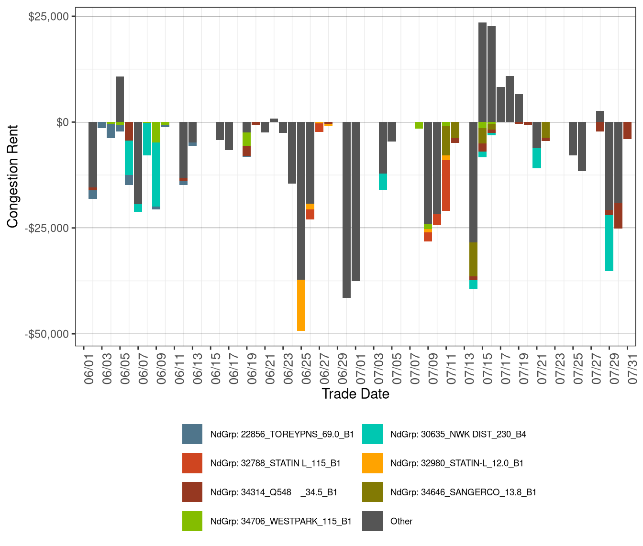The width and height of the screenshot is (643, 546).
Task: Select the olive segment of the 07/14 bar
Action: coord(474,259)
